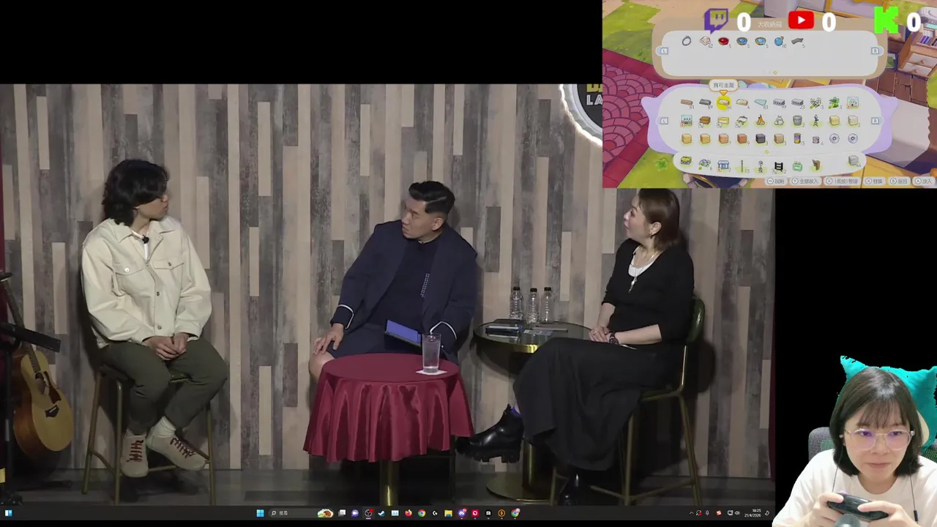
Task: Click the 放入 deposit button
Action: (923, 181)
